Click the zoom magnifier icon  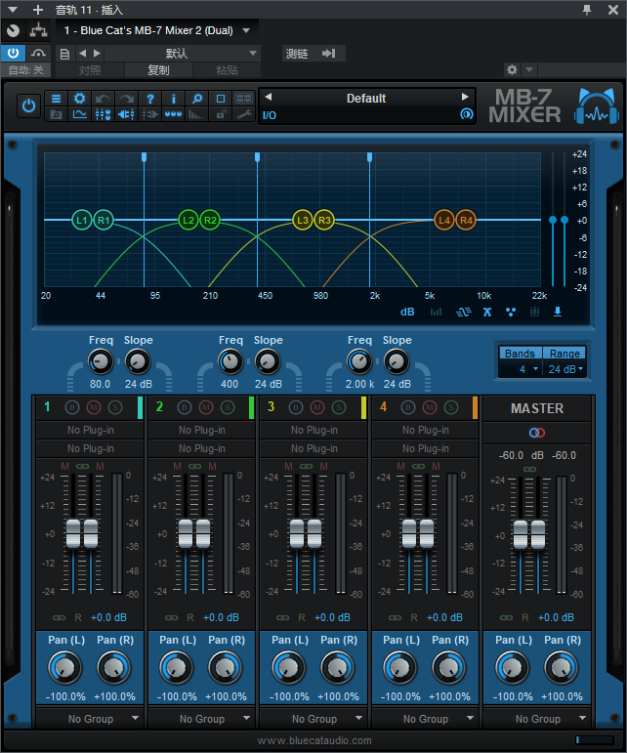tap(197, 99)
